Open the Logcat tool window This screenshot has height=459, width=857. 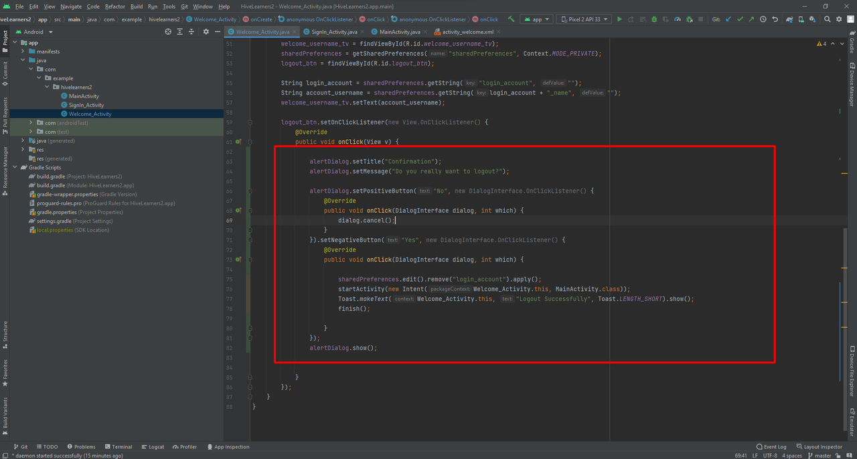[x=152, y=447]
